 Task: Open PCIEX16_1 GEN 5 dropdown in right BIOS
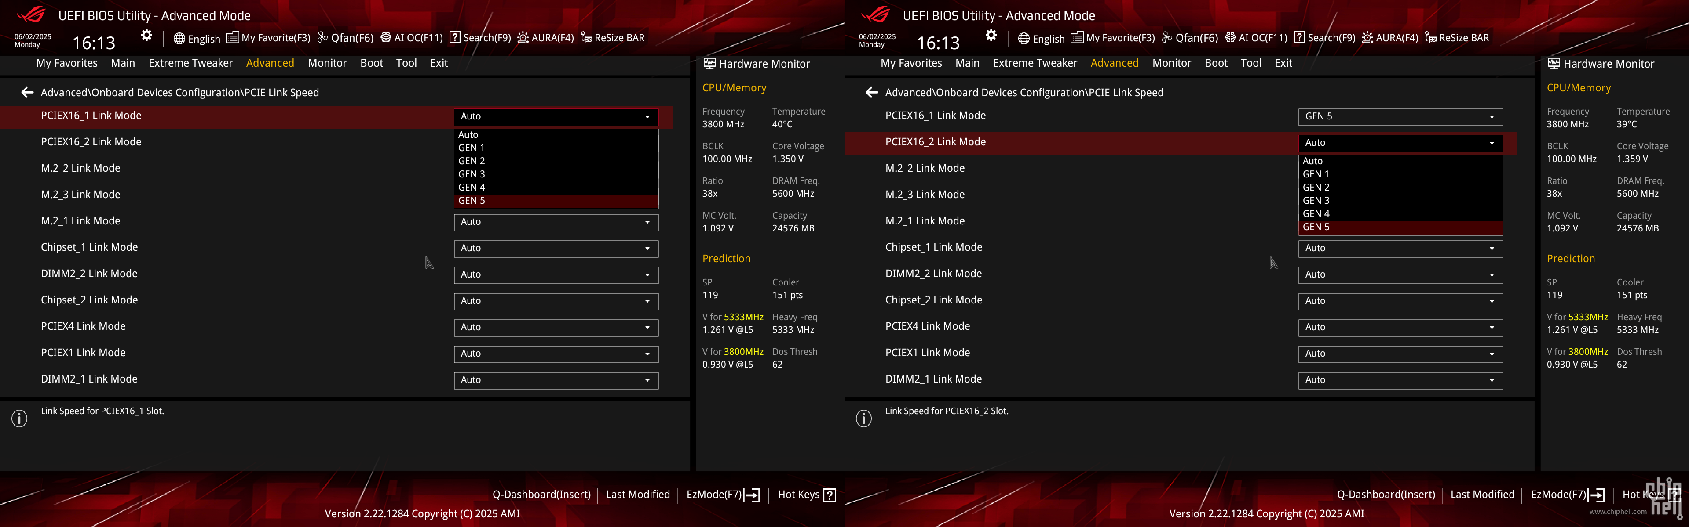(x=1400, y=116)
